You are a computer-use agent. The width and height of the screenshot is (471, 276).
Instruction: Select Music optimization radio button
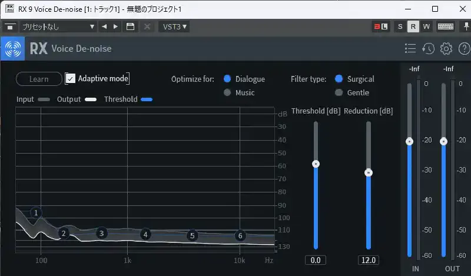coord(227,92)
